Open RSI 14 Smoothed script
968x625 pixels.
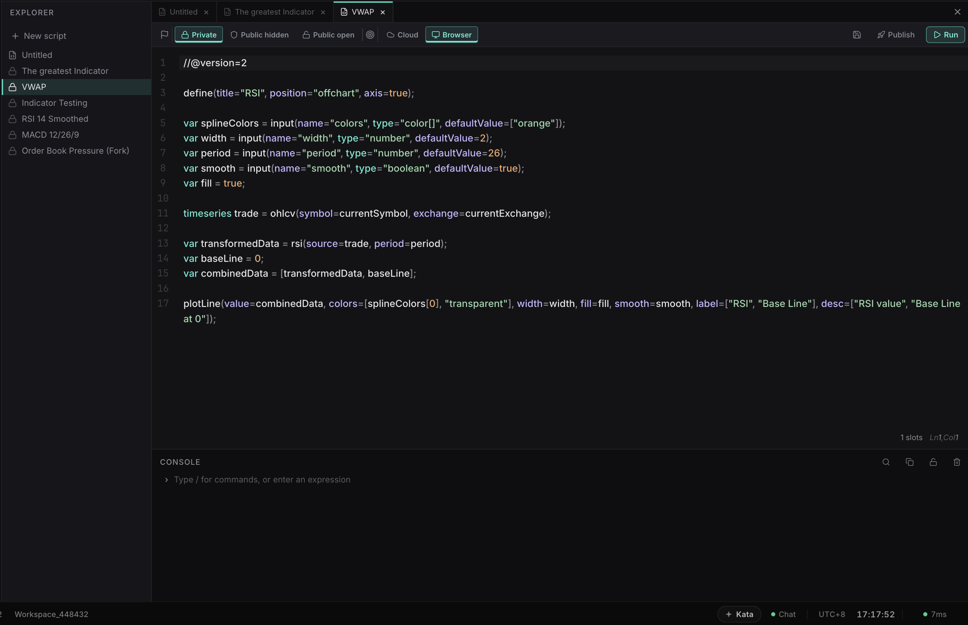tap(76, 119)
